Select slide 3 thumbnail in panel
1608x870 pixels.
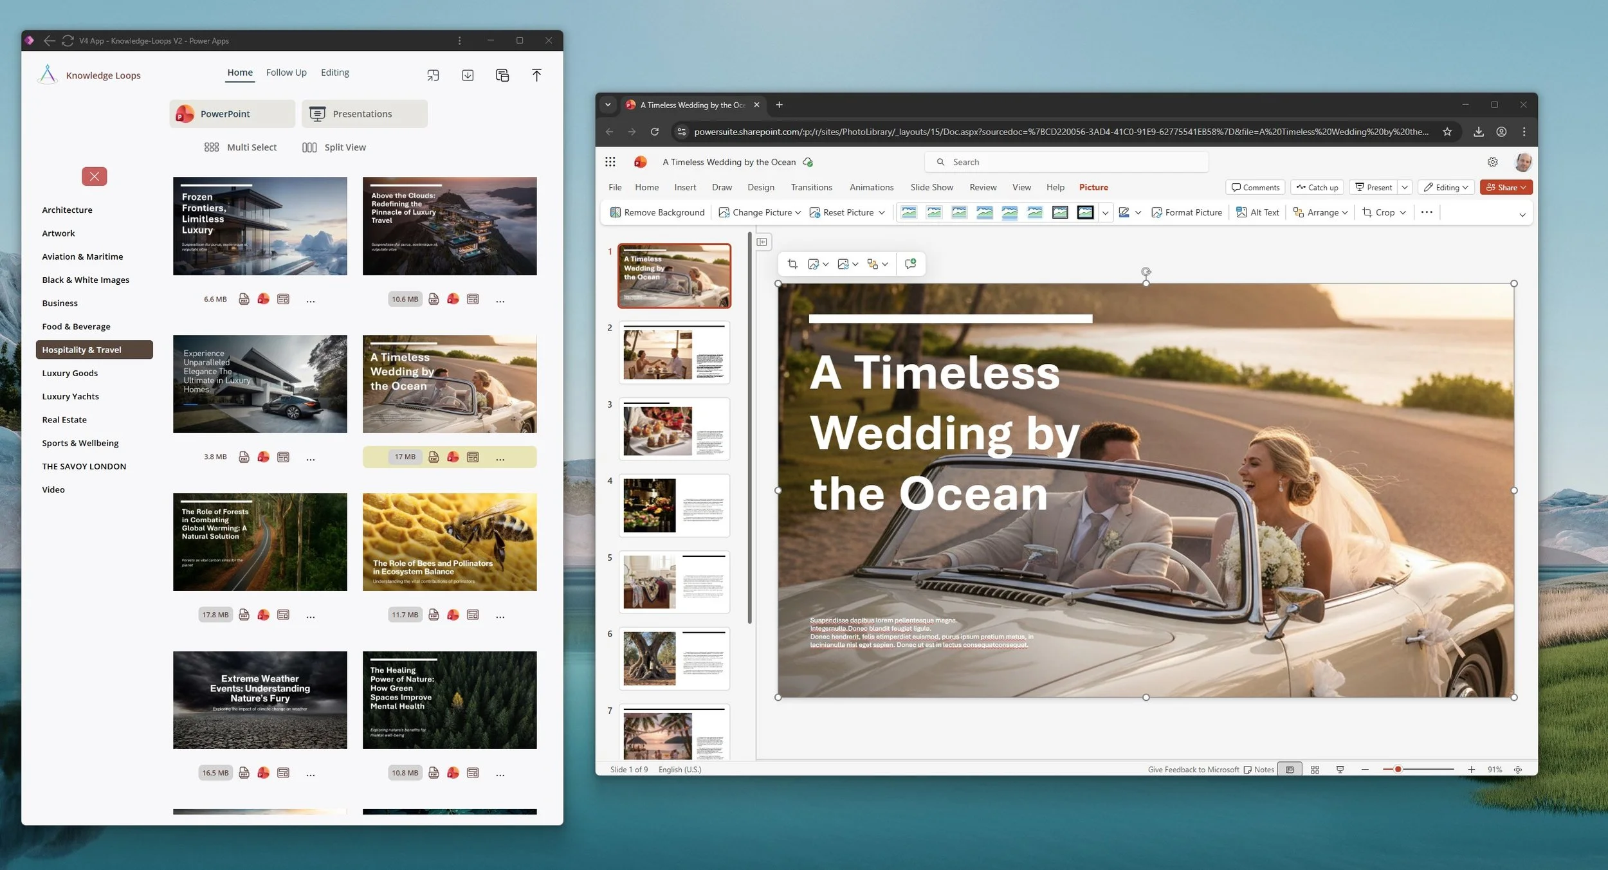coord(673,429)
